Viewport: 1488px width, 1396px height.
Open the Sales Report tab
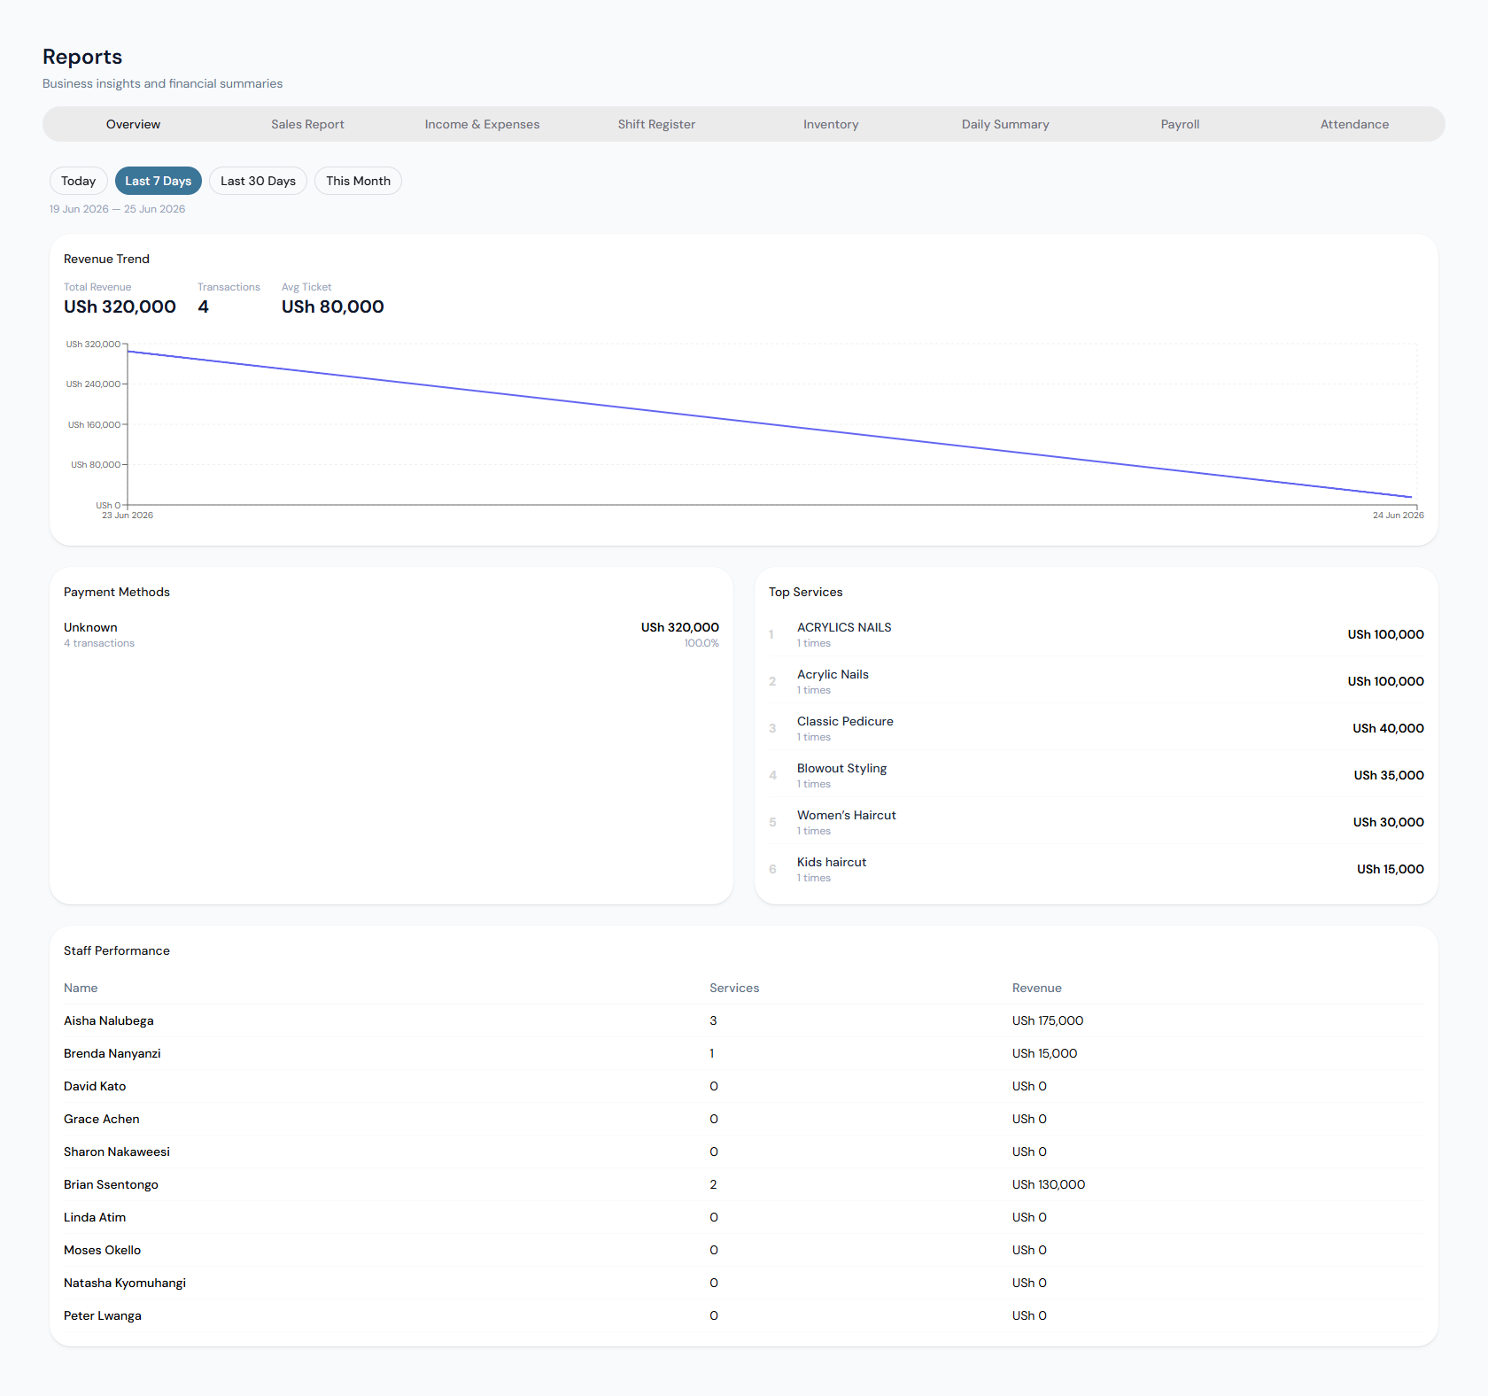click(307, 124)
